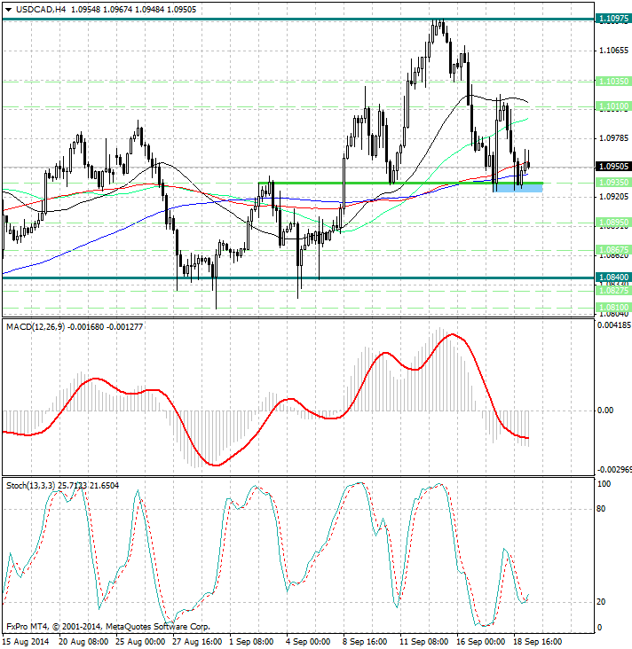Screen dimensions: 632x649
Task: Select the current price label 1.09505
Action: point(613,167)
